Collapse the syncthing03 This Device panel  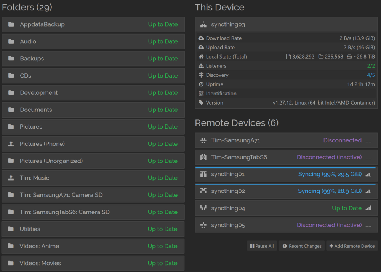point(286,24)
